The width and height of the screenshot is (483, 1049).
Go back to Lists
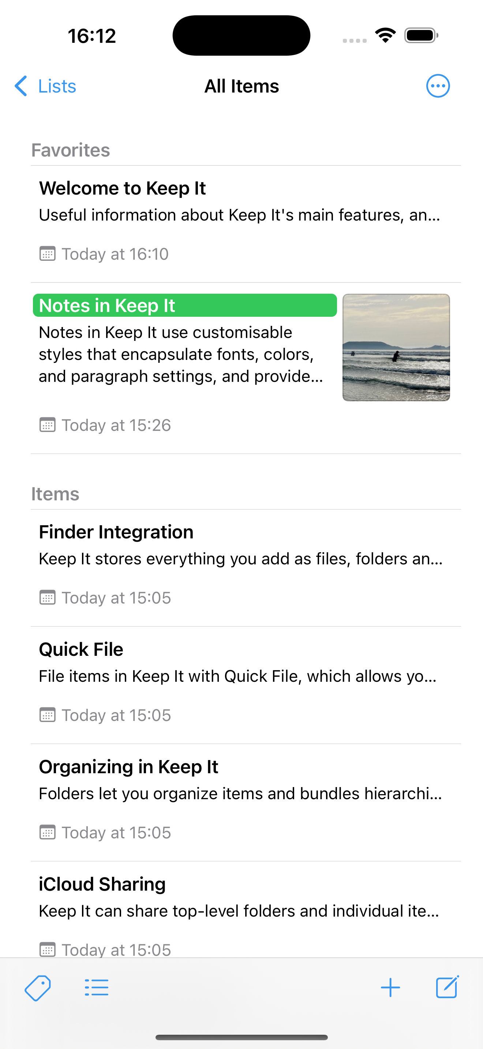(45, 86)
